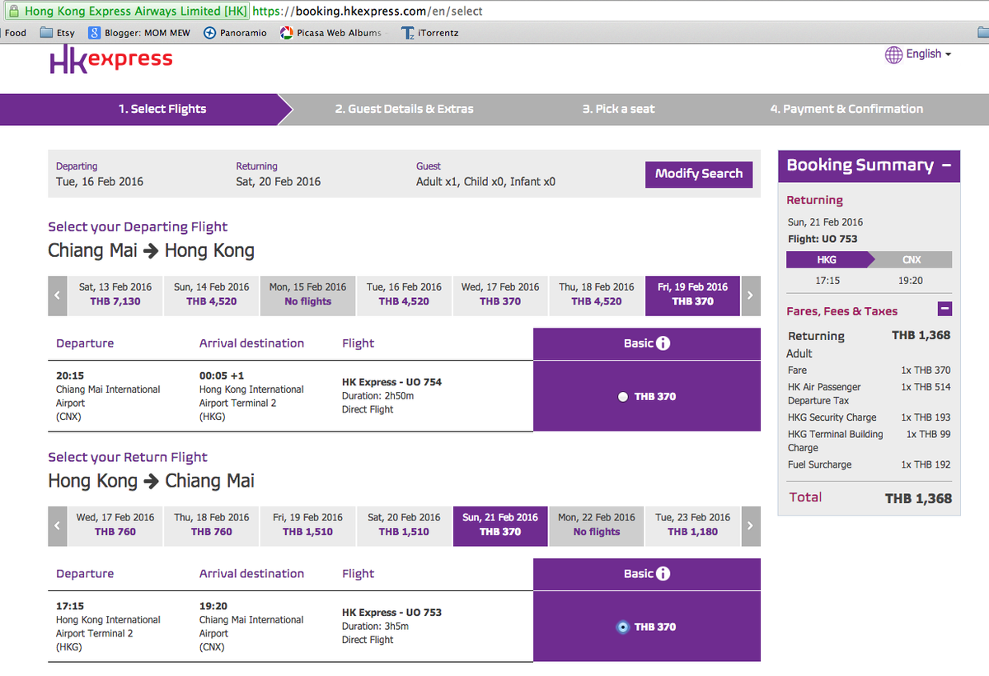Collapse the Fares, Fees & Taxes section
Viewport: 989px width, 676px height.
tap(945, 310)
